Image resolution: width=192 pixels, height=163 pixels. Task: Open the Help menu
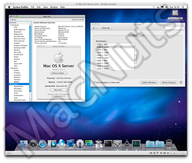tap(62, 7)
